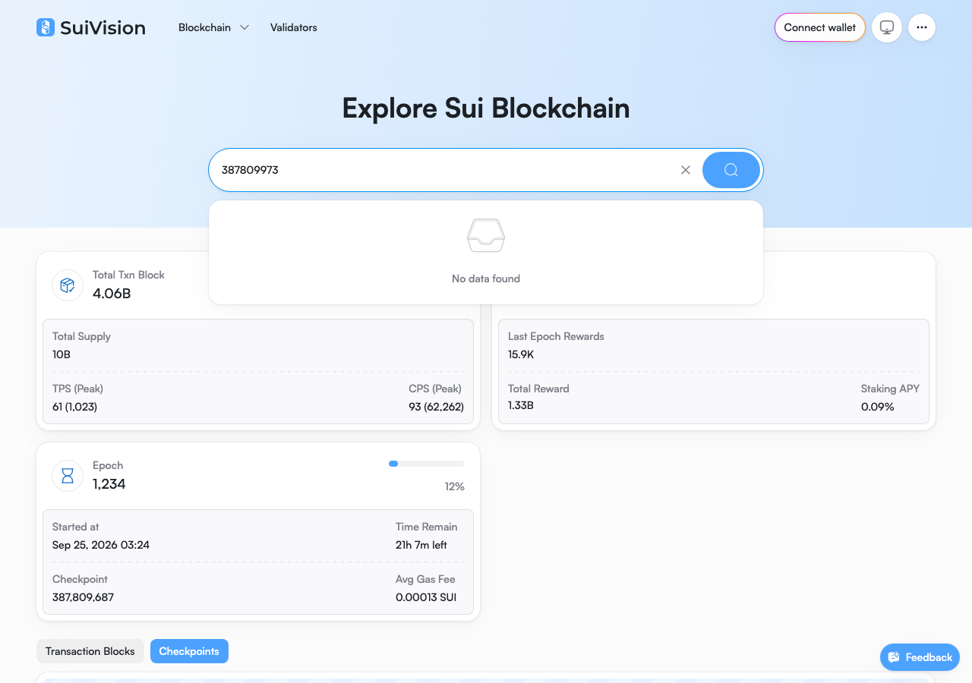Click Time Remain 21h 7m left
The height and width of the screenshot is (683, 972).
421,545
